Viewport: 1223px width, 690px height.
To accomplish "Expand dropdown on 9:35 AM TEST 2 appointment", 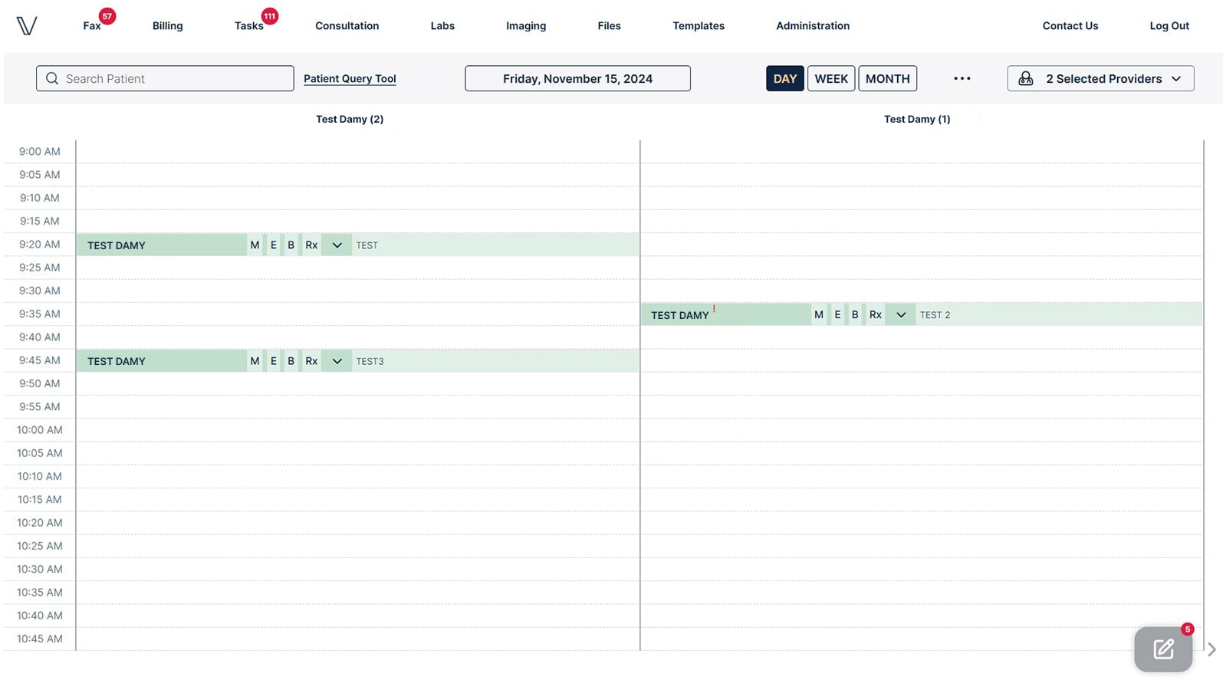I will [901, 314].
